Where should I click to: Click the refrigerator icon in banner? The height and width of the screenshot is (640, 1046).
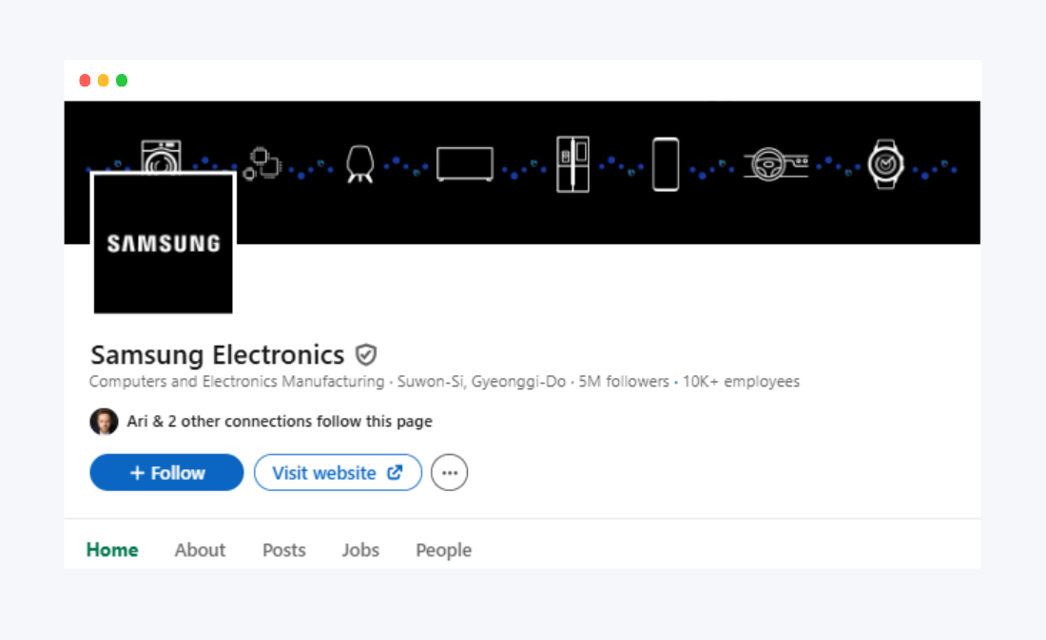point(573,164)
